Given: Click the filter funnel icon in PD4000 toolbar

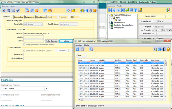Looking at the screenshot, I should coord(136,10).
